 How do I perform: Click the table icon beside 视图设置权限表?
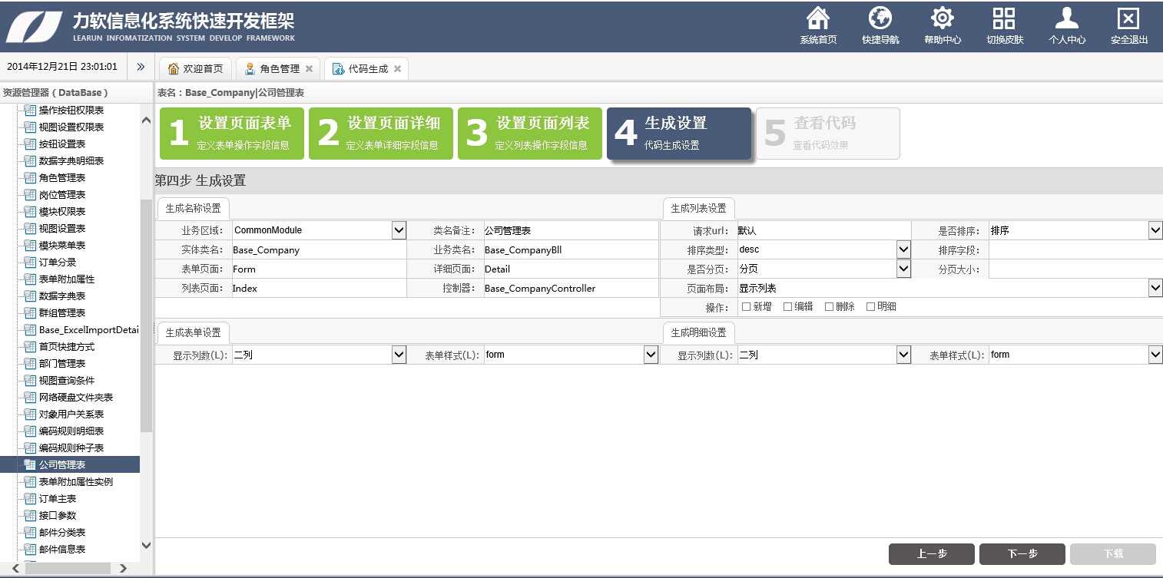30,127
